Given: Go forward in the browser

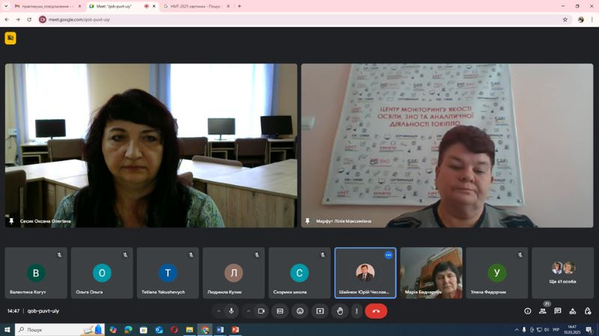Looking at the screenshot, I should [18, 19].
